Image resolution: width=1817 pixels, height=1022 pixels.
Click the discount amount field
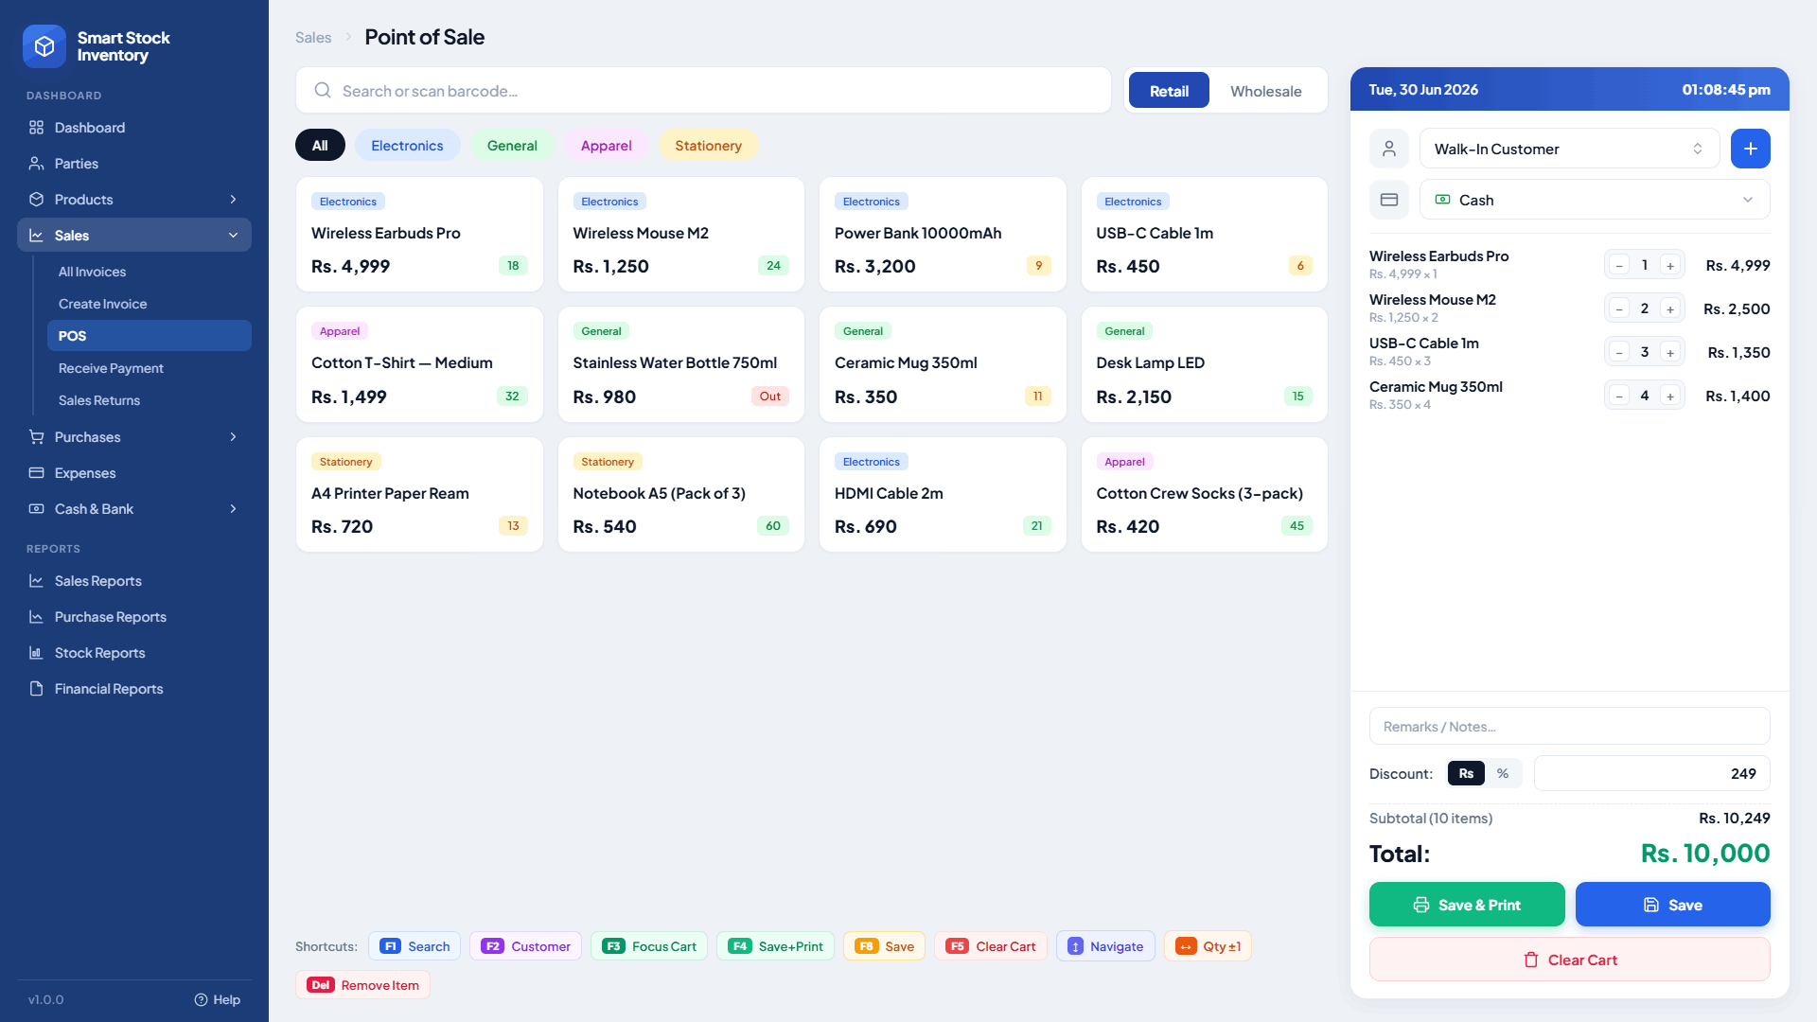tap(1652, 774)
